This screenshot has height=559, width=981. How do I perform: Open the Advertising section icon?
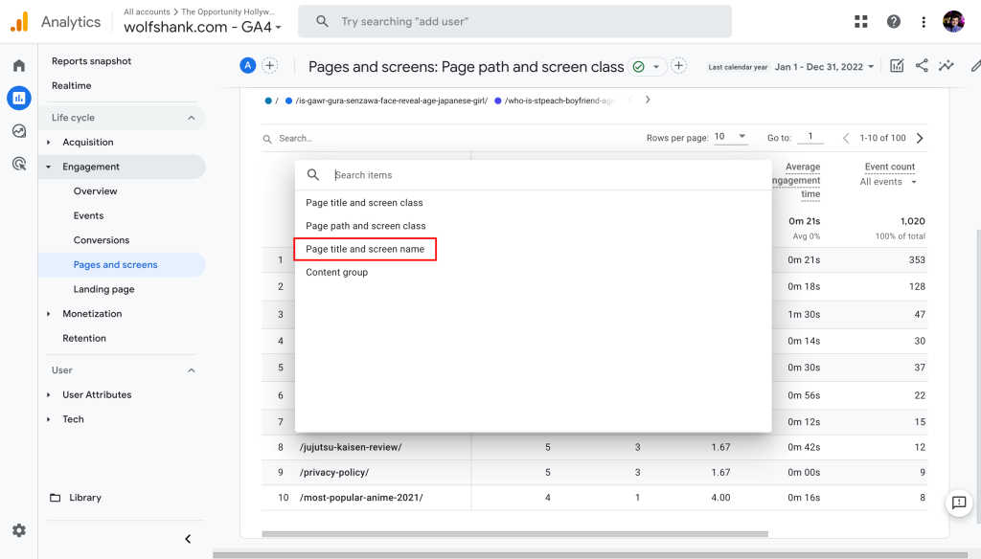19,164
